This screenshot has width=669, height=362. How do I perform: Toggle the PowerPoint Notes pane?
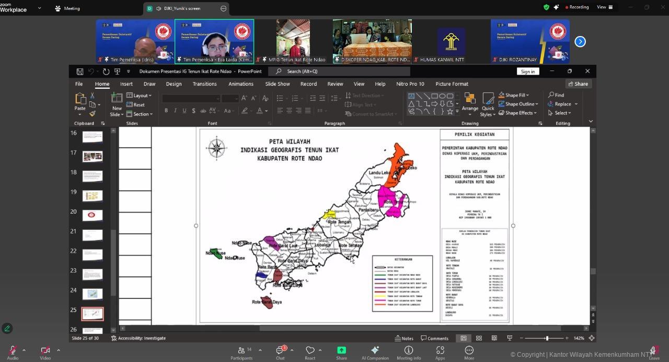403,338
